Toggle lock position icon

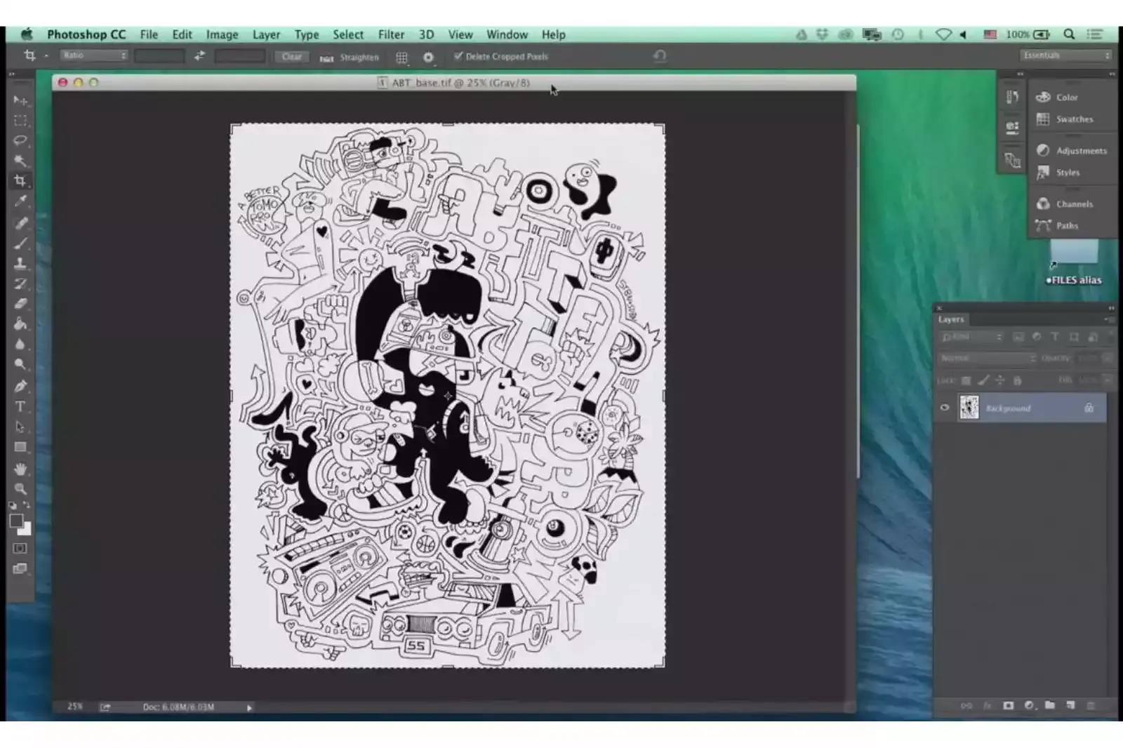tap(1000, 380)
